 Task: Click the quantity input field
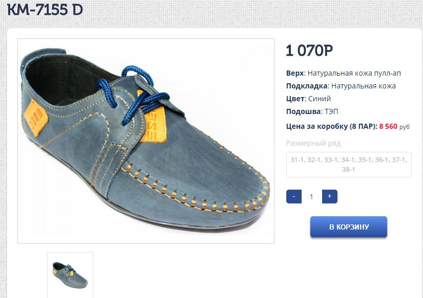click(311, 196)
